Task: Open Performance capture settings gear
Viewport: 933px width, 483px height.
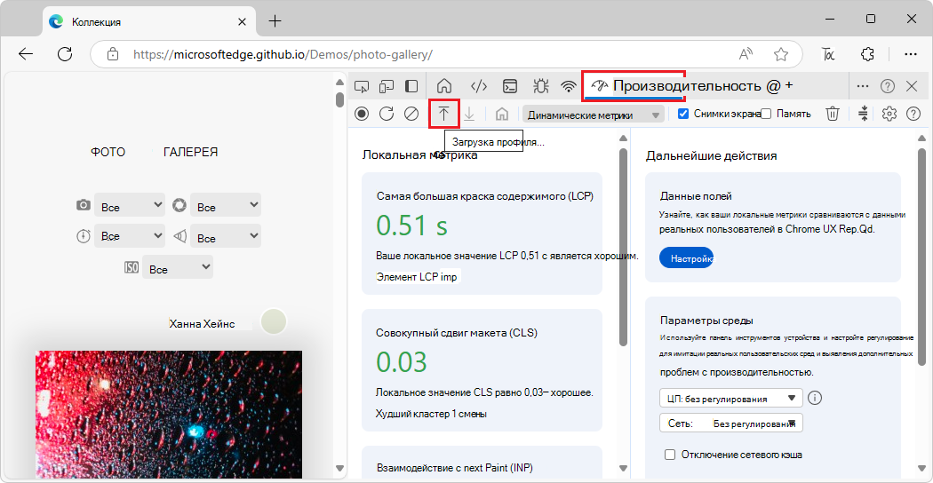Action: point(889,114)
